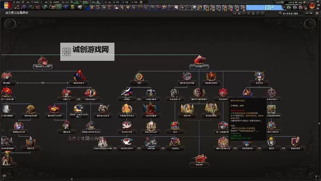Select the skull with yellow helmet focus

click(x=271, y=144)
